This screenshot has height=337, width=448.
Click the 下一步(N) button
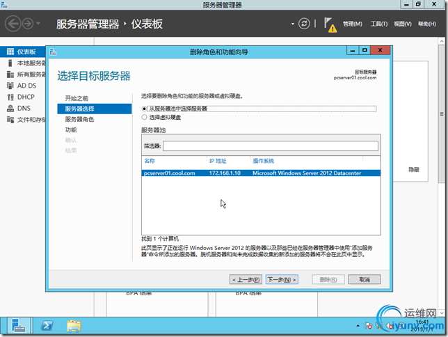click(x=282, y=279)
